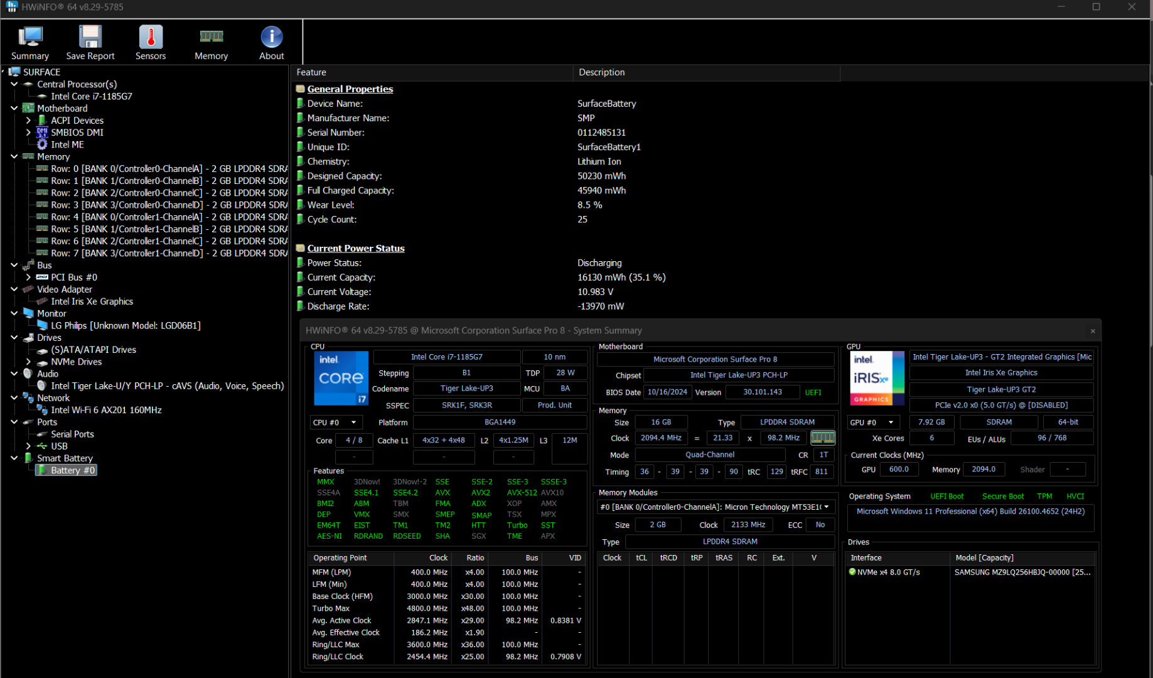Screen dimensions: 1153x678
Task: Select the Serial Ports item
Action: click(x=72, y=434)
